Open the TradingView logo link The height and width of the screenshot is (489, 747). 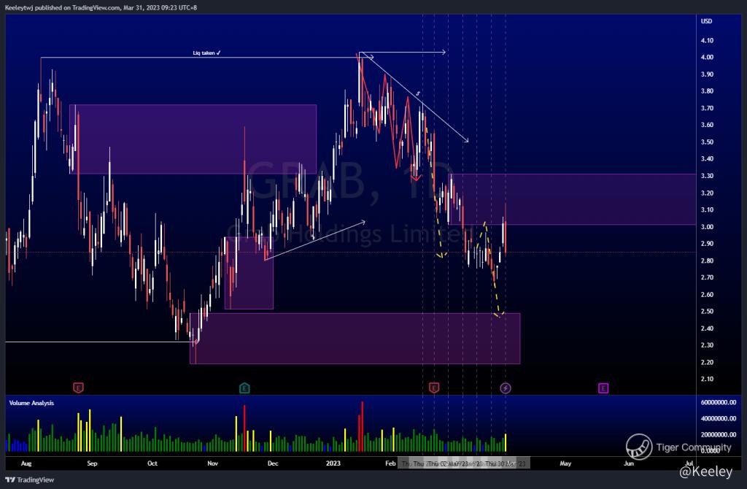tap(29, 480)
